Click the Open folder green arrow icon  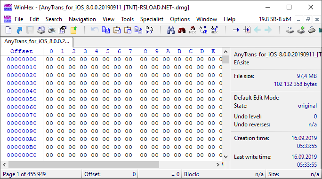[74, 30]
